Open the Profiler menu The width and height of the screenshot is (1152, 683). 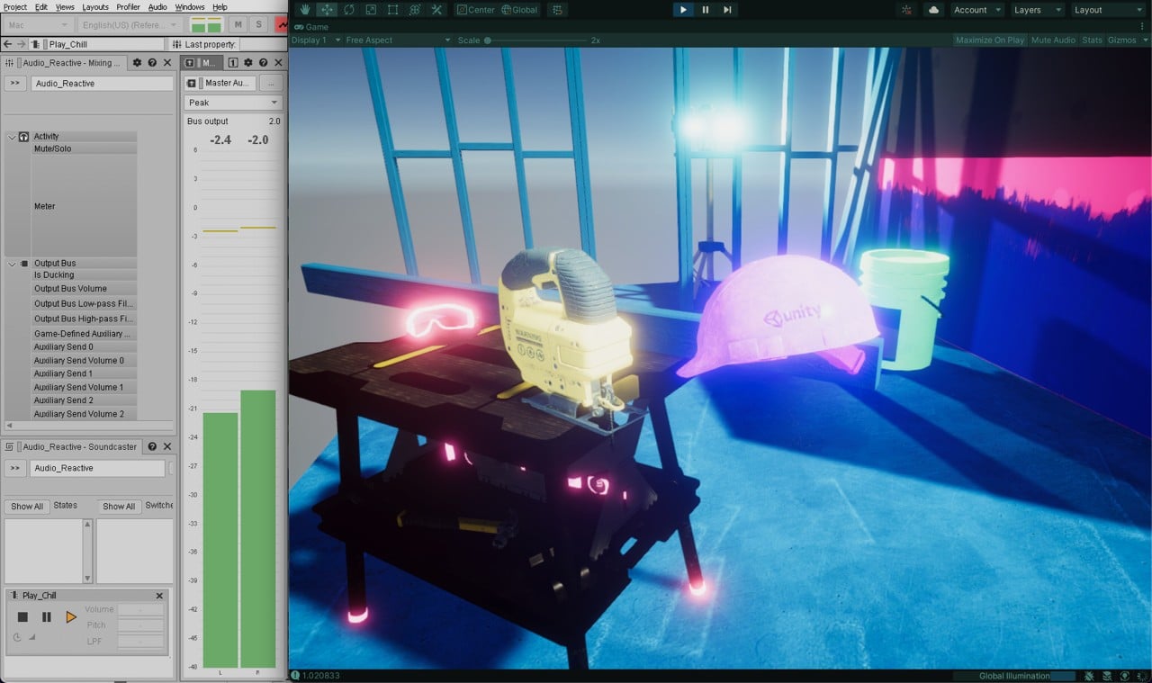pyautogui.click(x=127, y=5)
